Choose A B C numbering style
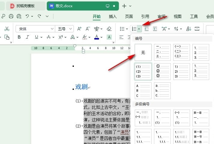 tap(143, 91)
